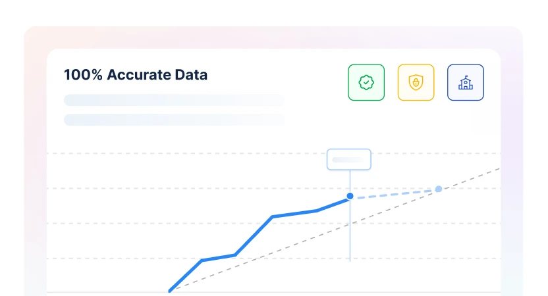Select the "100% Accurate Data" heading

(x=136, y=75)
